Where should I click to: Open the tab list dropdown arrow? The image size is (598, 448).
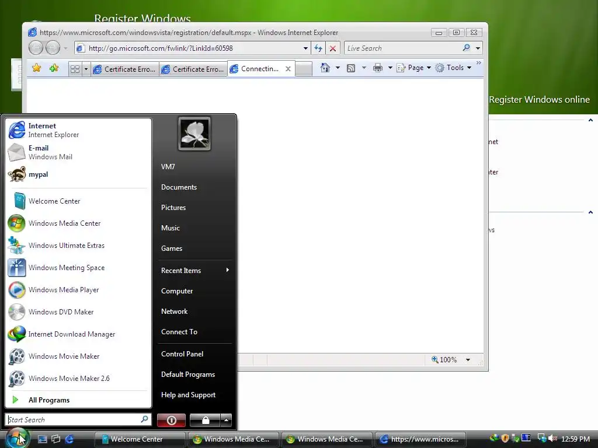pyautogui.click(x=86, y=69)
